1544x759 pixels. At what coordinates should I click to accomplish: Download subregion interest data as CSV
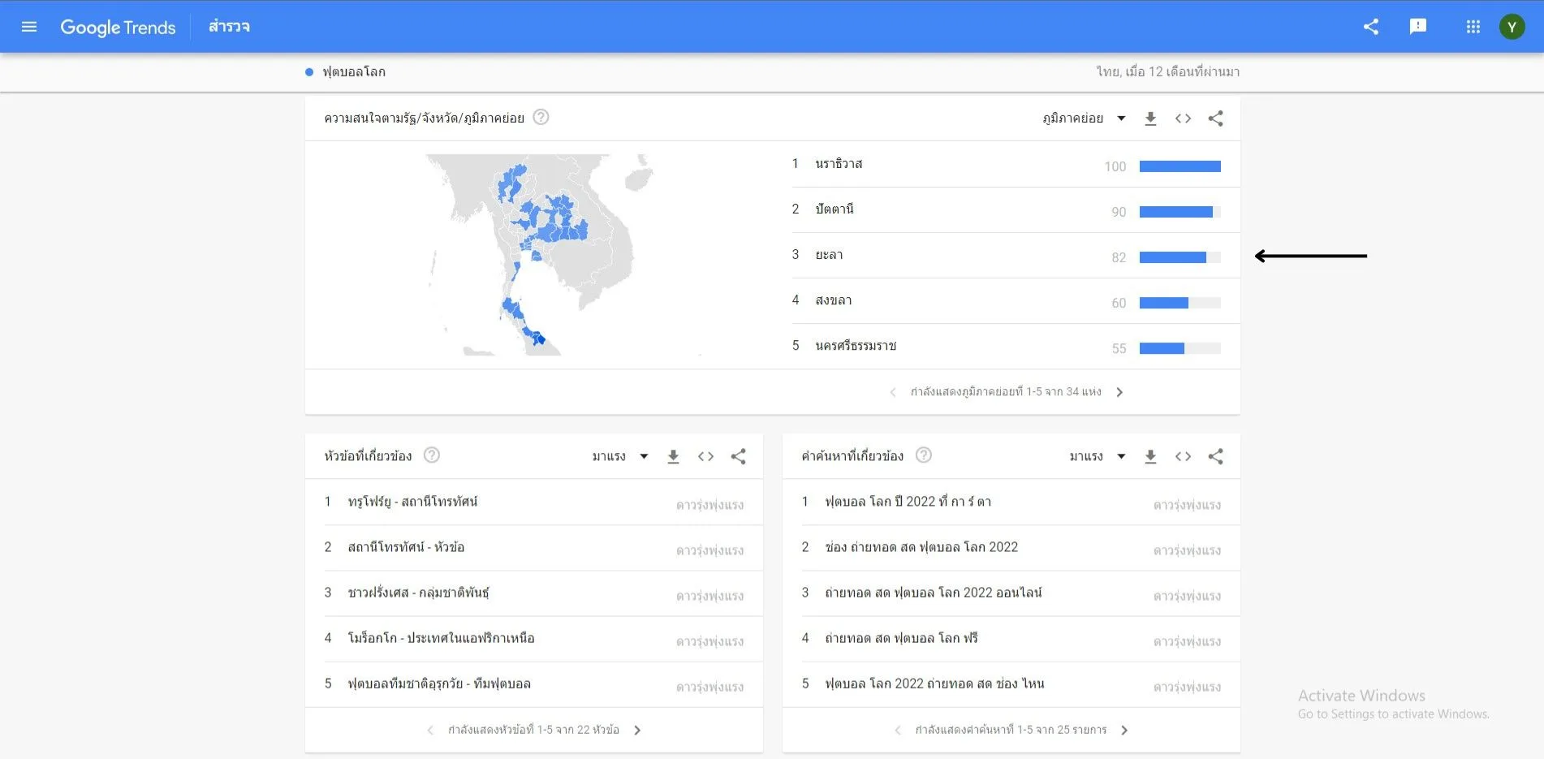click(1150, 119)
